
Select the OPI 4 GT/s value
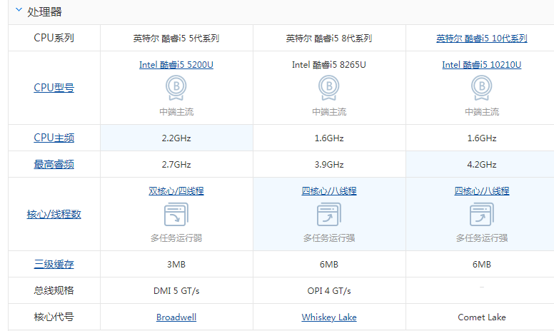(329, 291)
